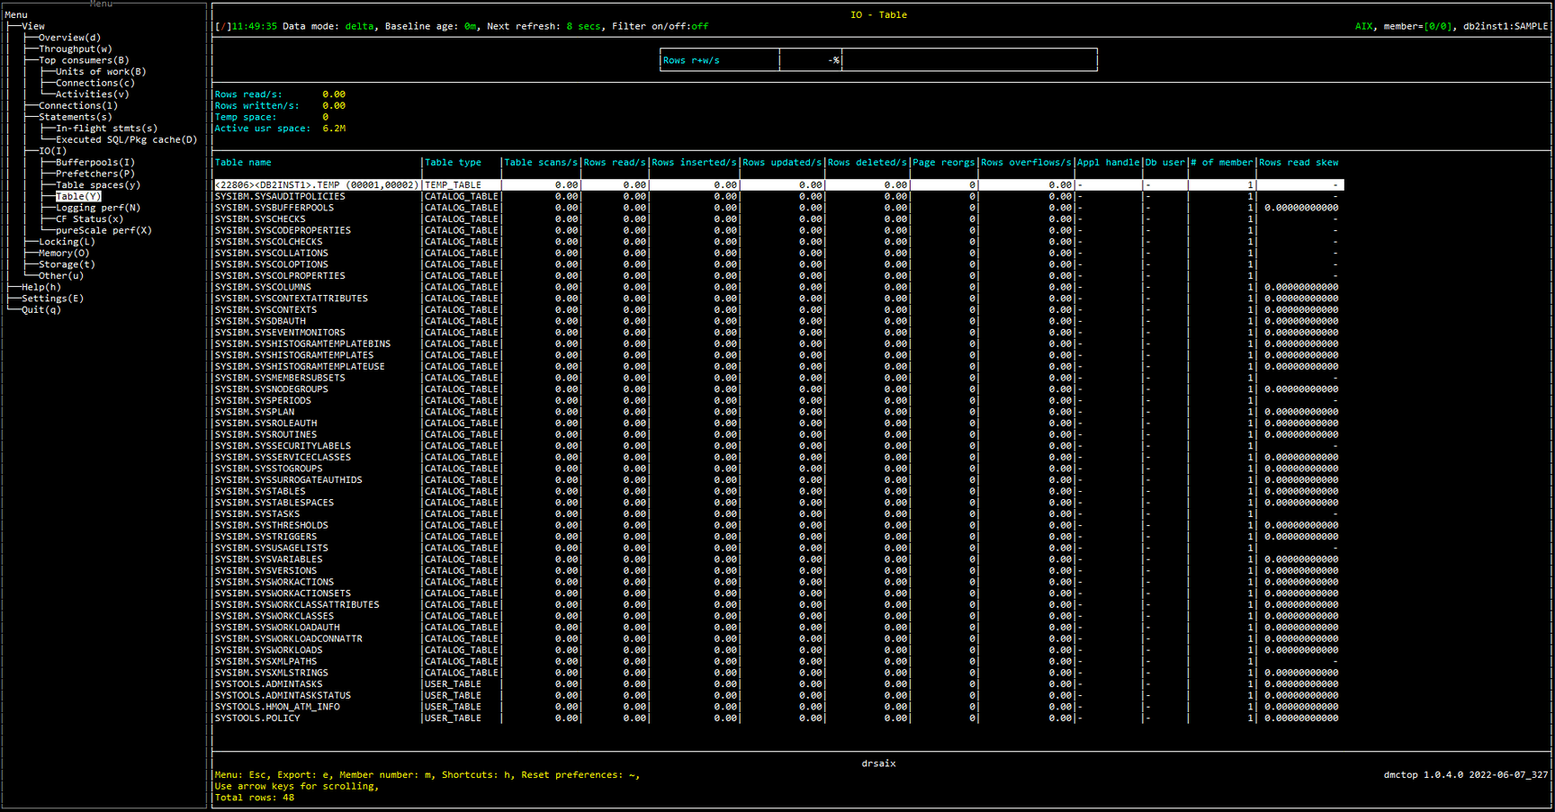1555x812 pixels.
Task: Open the Settings(E) menu
Action: (x=52, y=299)
